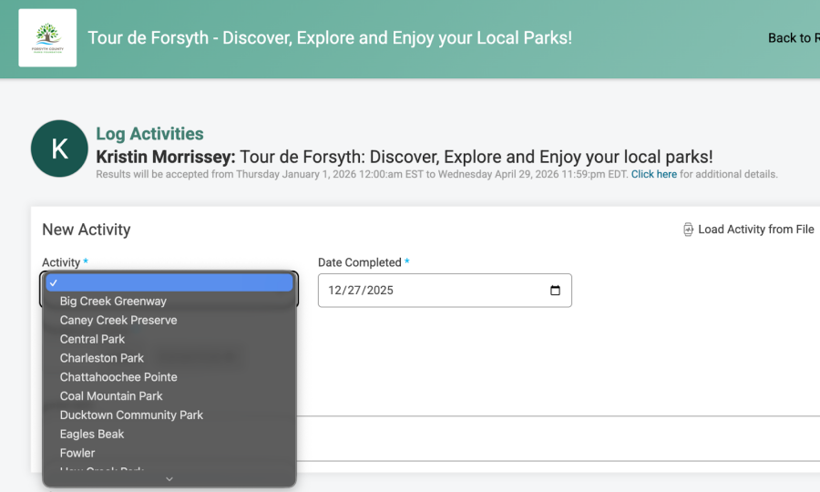Choose Chattahoochee Pointe activity option
The width and height of the screenshot is (820, 492).
tap(118, 377)
